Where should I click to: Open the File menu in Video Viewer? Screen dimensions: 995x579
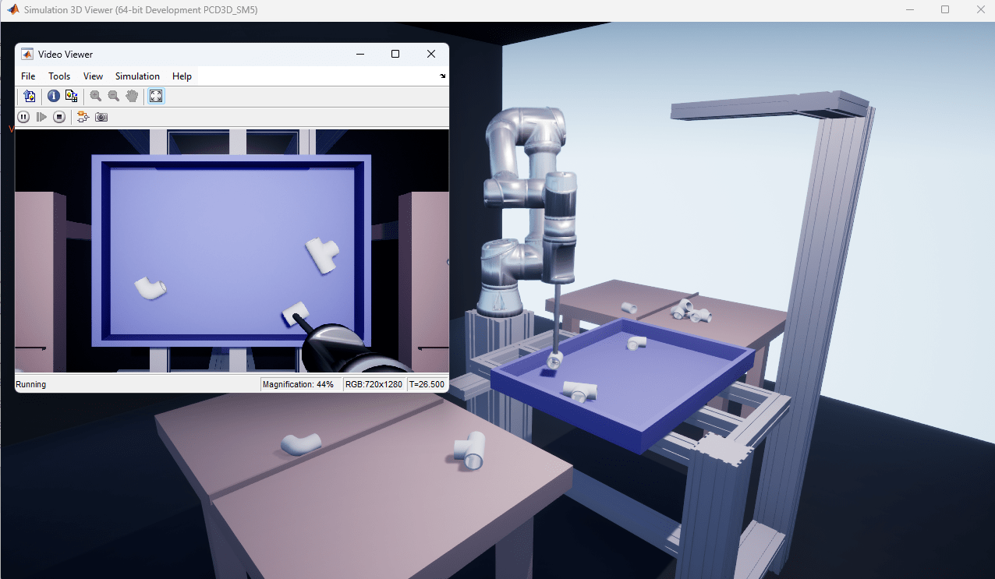coord(28,76)
